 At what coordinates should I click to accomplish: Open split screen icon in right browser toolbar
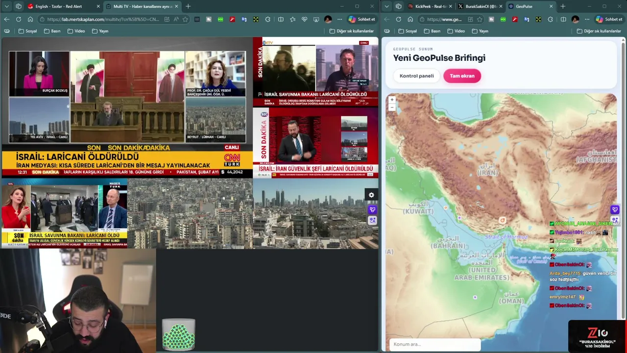pyautogui.click(x=563, y=19)
